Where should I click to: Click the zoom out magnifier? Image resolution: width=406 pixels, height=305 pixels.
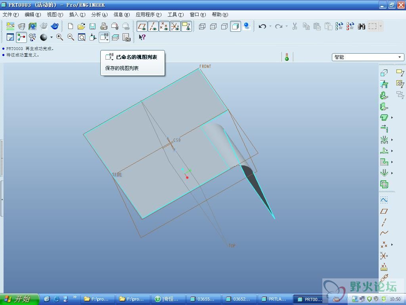71,37
